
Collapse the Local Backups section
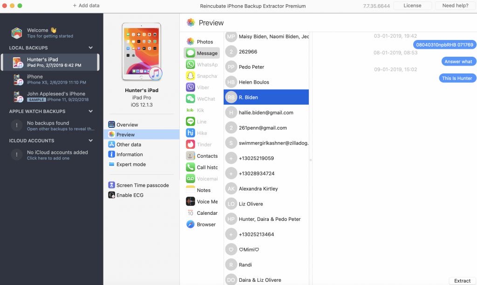91,47
